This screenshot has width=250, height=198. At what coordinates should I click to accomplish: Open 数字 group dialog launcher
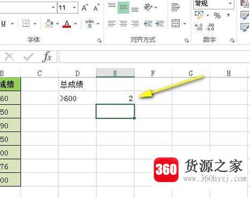point(232,41)
